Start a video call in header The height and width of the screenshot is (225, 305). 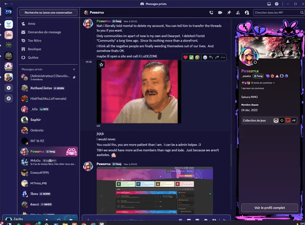[x=220, y=13]
